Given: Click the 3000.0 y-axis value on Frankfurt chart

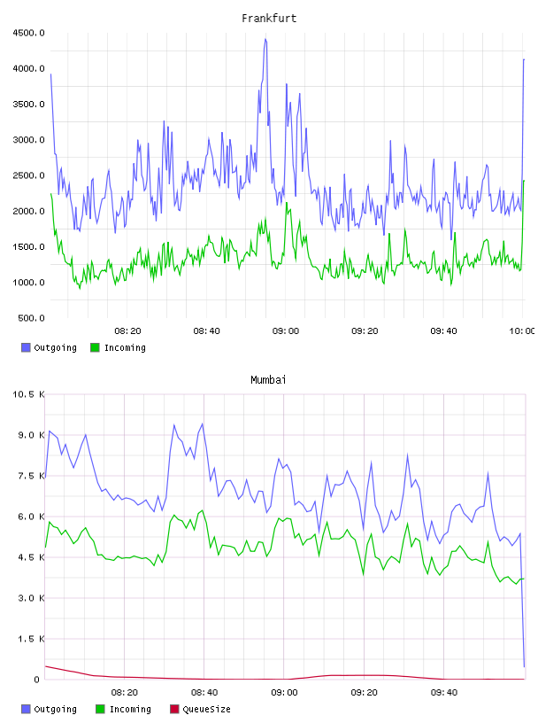Looking at the screenshot, I should pyautogui.click(x=28, y=140).
